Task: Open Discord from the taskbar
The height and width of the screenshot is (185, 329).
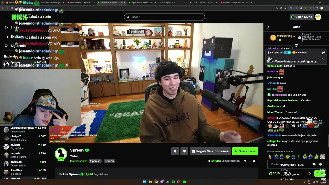Action: [162, 182]
